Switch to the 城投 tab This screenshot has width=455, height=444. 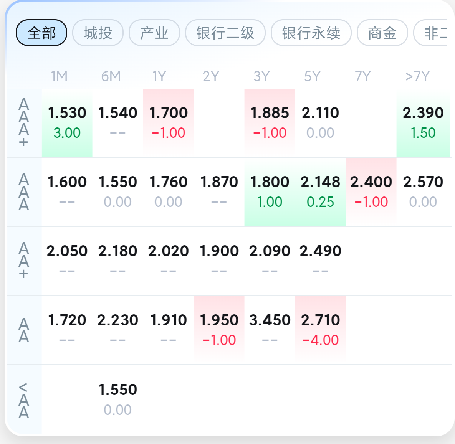[x=98, y=33]
